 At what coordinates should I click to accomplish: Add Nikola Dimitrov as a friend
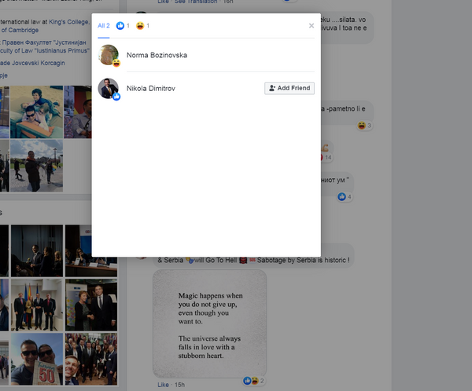point(289,88)
